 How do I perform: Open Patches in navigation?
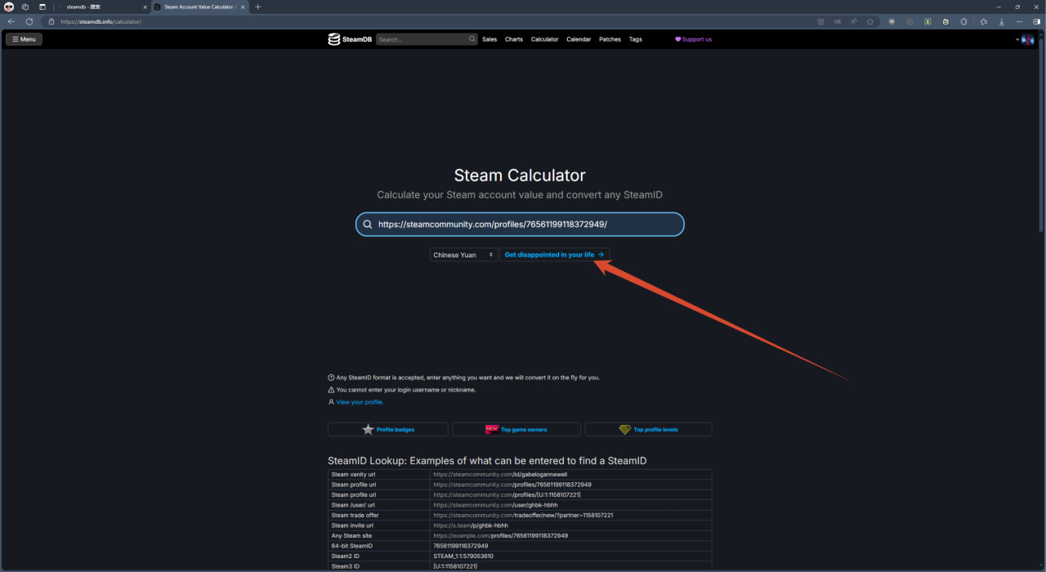coord(610,39)
